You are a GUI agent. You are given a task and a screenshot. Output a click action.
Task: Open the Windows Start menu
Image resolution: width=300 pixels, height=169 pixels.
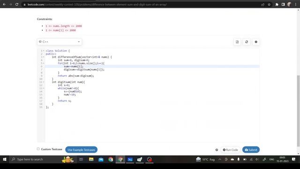pyautogui.click(x=5, y=159)
